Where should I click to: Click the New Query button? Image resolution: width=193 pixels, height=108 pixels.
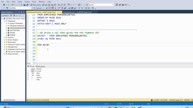(36, 5)
